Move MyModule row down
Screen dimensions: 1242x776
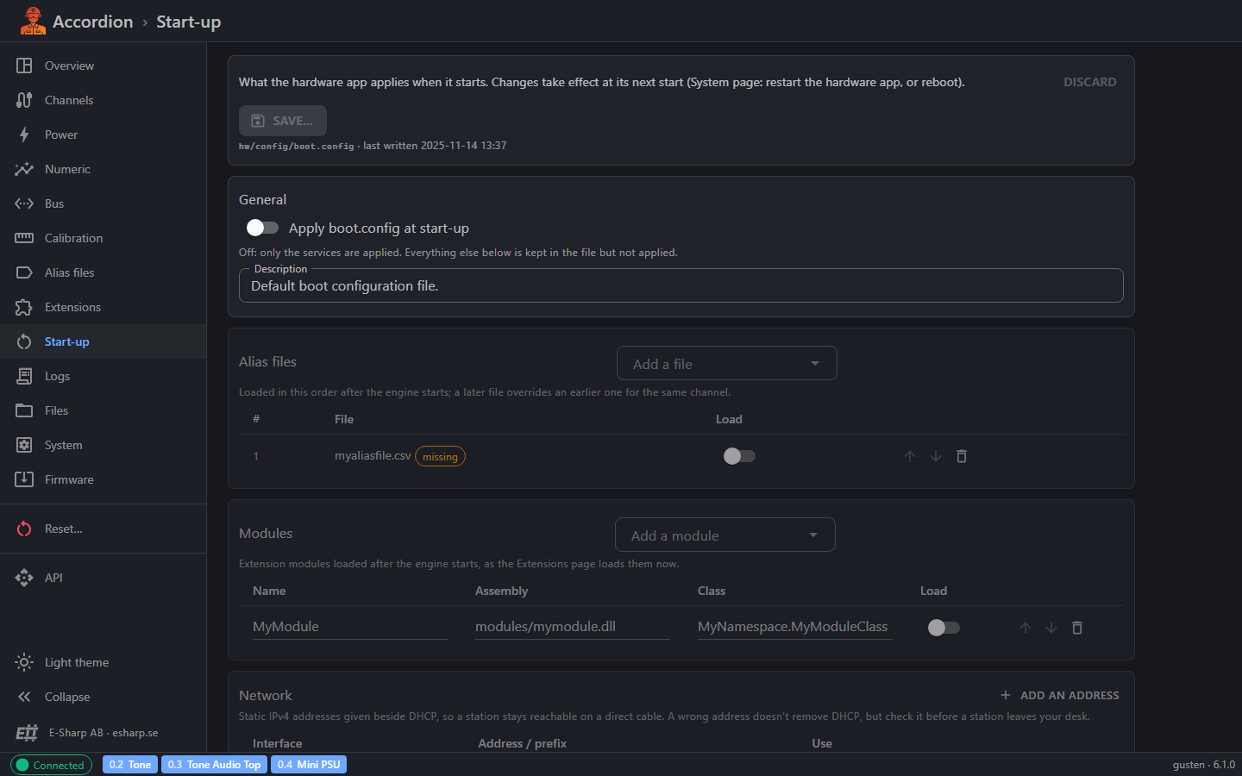point(1051,628)
